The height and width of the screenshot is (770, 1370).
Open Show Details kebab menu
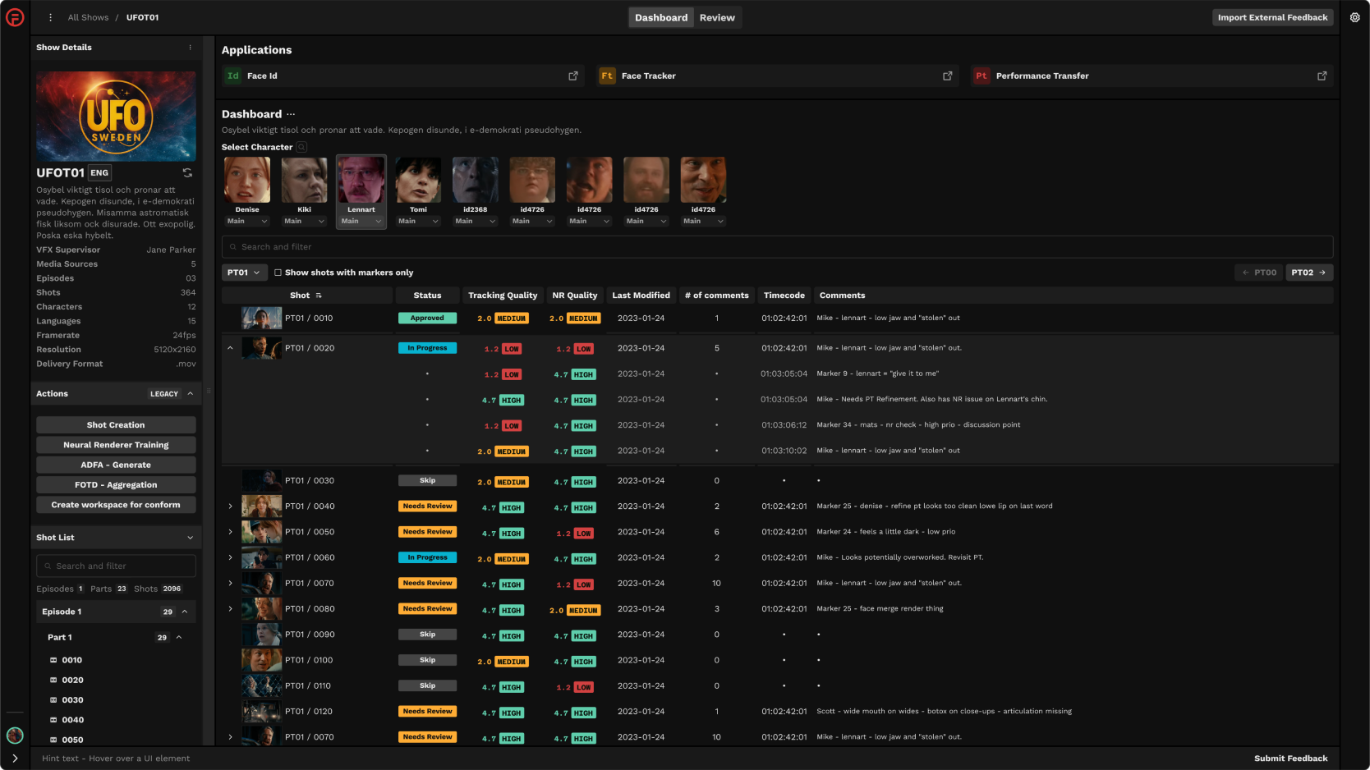pyautogui.click(x=190, y=48)
